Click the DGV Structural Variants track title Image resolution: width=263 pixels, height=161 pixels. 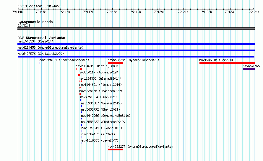click(x=41, y=38)
